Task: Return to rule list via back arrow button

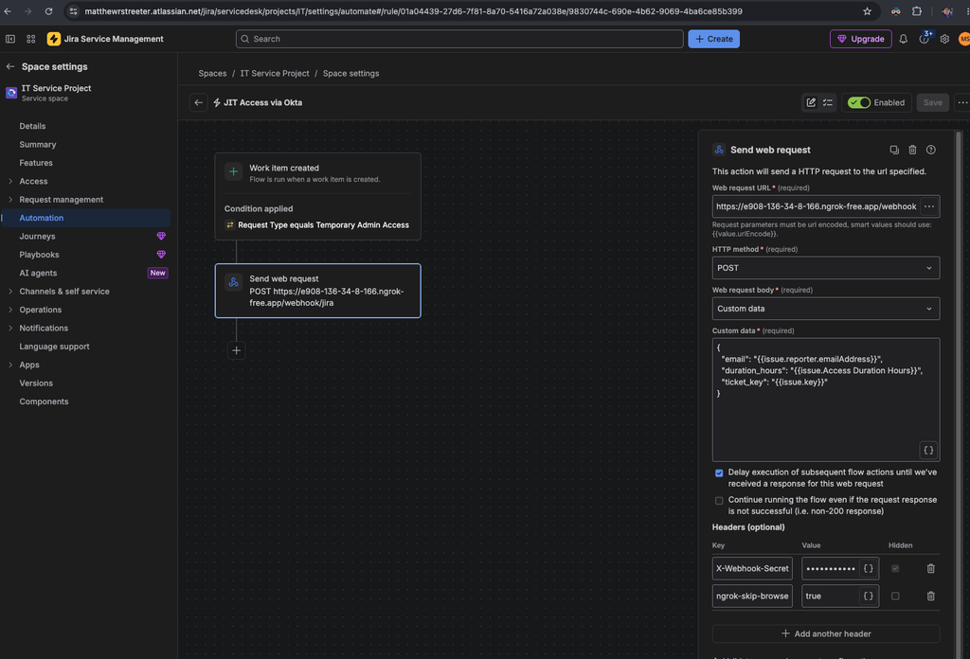Action: 199,102
